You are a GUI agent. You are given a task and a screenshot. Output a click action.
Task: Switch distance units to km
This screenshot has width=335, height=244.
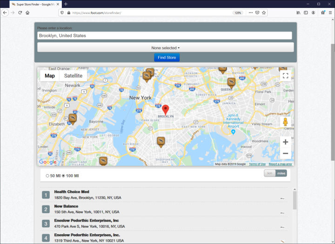tap(269, 173)
